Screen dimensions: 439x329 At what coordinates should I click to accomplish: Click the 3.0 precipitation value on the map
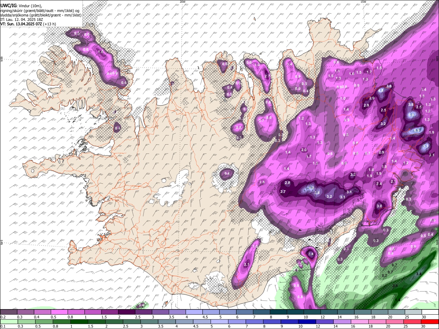[x=379, y=206]
